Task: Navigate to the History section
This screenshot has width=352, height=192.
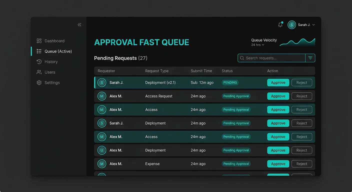Action: coord(51,61)
